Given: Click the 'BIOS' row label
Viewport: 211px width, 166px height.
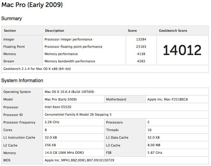Looking at the screenshot, I should pyautogui.click(x=7, y=160).
